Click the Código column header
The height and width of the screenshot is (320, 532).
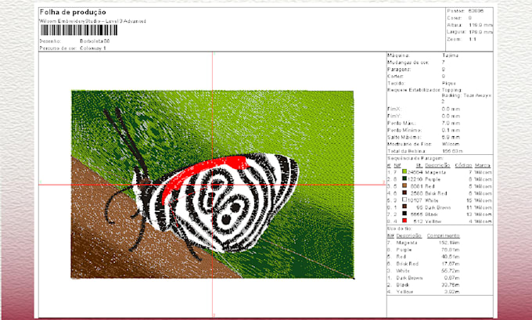pos(463,165)
